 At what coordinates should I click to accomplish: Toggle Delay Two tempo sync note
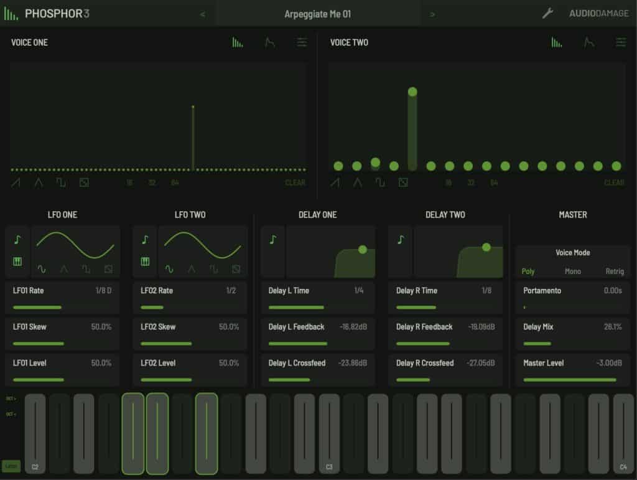point(401,240)
